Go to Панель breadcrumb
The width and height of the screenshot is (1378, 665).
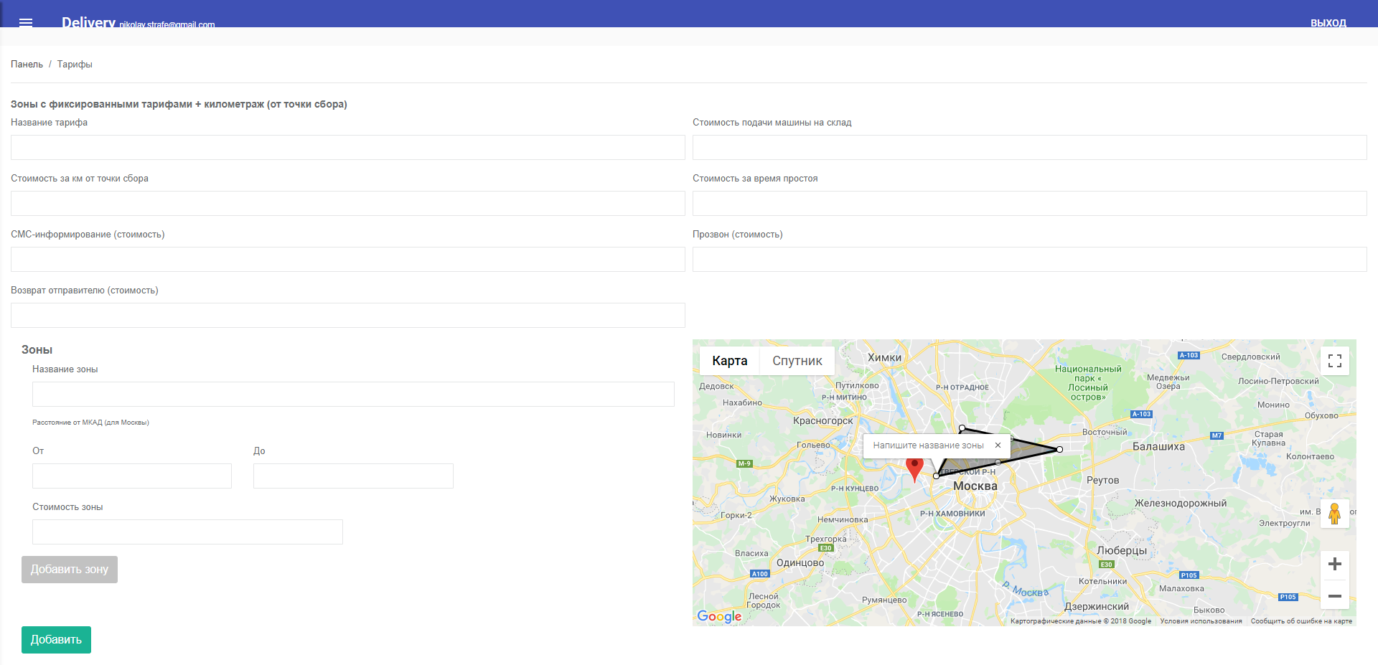click(x=27, y=65)
